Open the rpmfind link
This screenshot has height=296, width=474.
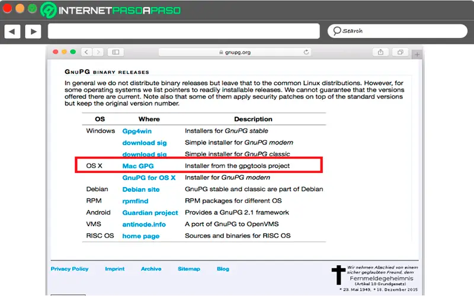[135, 201]
